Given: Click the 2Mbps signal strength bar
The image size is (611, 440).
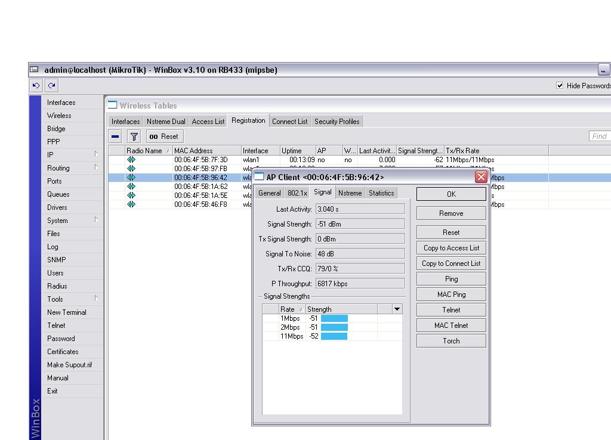Looking at the screenshot, I should [334, 327].
